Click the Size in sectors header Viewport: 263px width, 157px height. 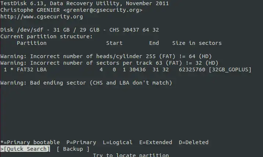point(197,43)
